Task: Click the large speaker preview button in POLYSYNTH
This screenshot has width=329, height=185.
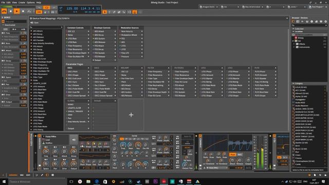Action: [74, 140]
